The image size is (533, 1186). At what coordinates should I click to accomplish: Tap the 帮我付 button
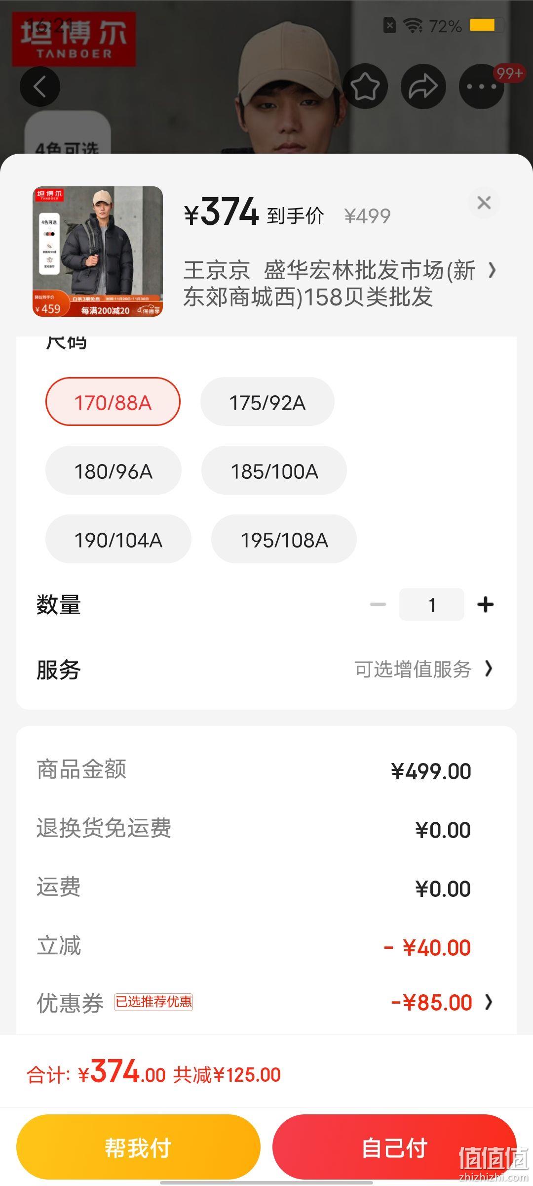[138, 1147]
